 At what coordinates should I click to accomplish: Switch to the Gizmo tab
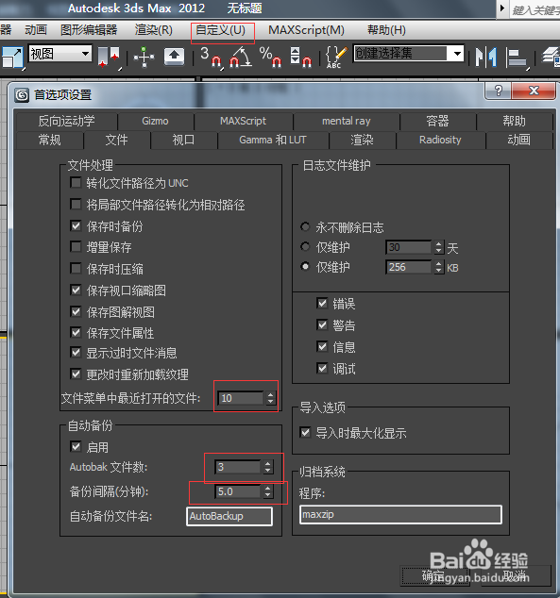click(155, 122)
